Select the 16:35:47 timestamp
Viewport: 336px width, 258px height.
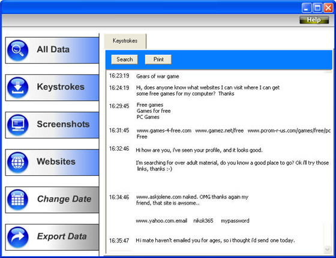click(x=119, y=241)
